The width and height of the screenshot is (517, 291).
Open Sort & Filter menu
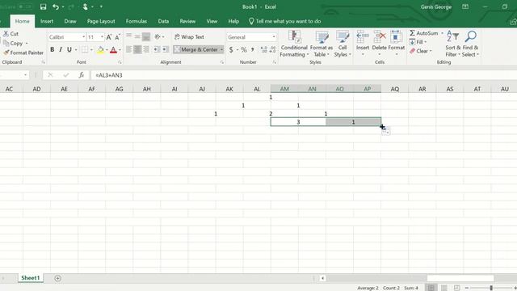click(x=452, y=44)
